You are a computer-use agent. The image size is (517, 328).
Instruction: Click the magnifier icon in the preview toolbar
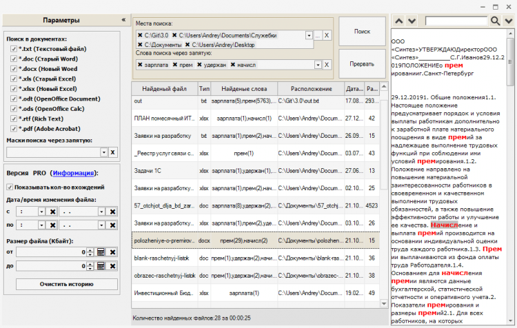pos(494,21)
